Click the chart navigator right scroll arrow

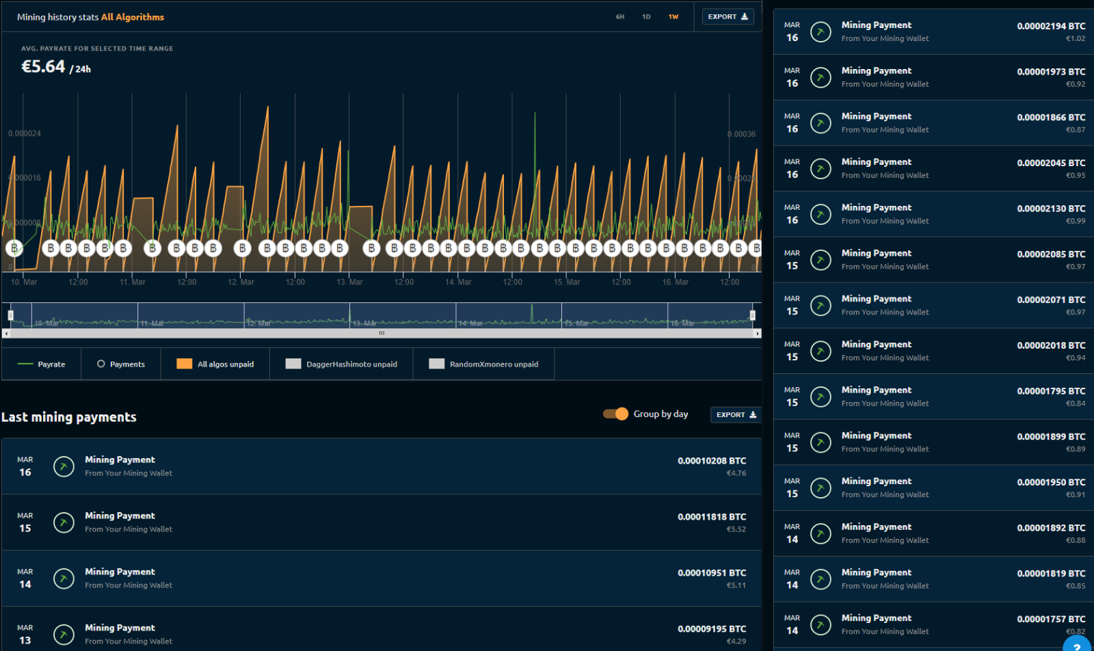[757, 334]
